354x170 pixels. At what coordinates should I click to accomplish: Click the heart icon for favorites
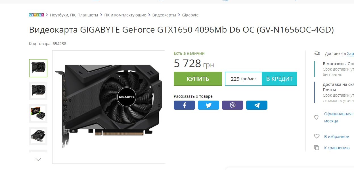[x=317, y=136]
